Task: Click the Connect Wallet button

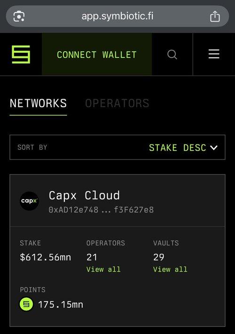Action: pyautogui.click(x=97, y=54)
